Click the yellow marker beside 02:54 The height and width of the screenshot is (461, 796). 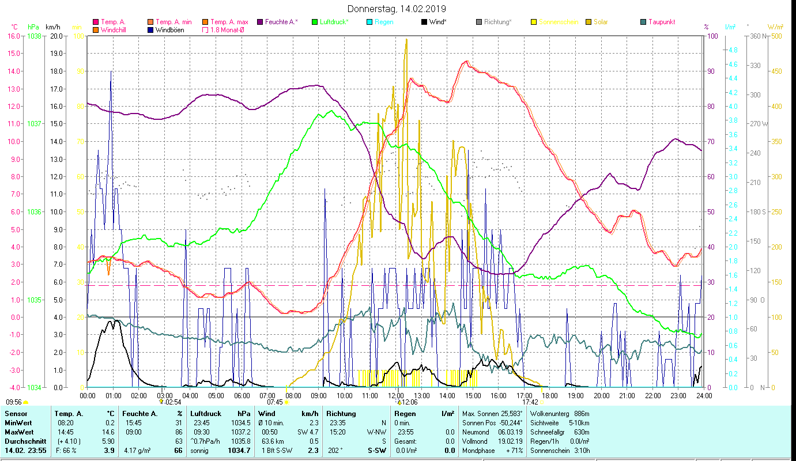[161, 402]
